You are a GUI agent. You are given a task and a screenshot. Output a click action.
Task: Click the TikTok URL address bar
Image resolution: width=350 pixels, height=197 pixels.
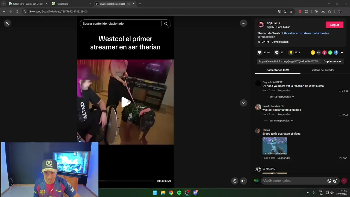click(150, 11)
